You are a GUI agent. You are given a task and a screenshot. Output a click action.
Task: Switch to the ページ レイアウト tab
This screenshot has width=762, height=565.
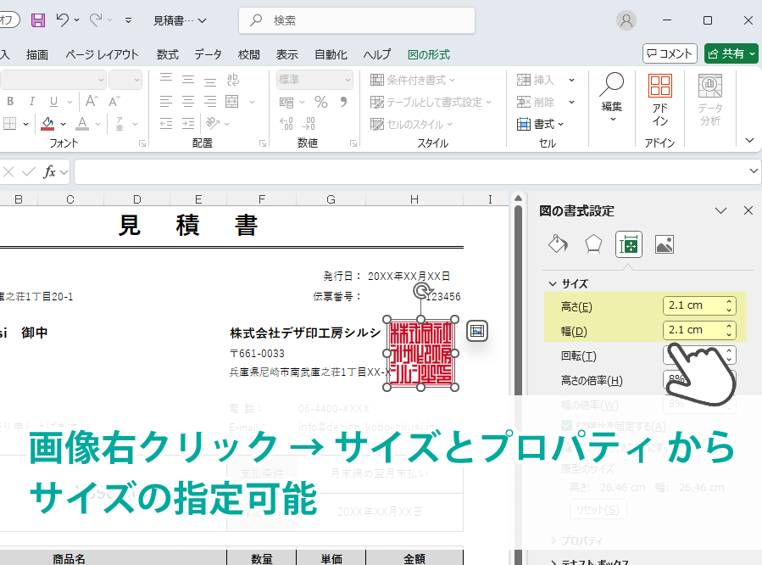102,54
